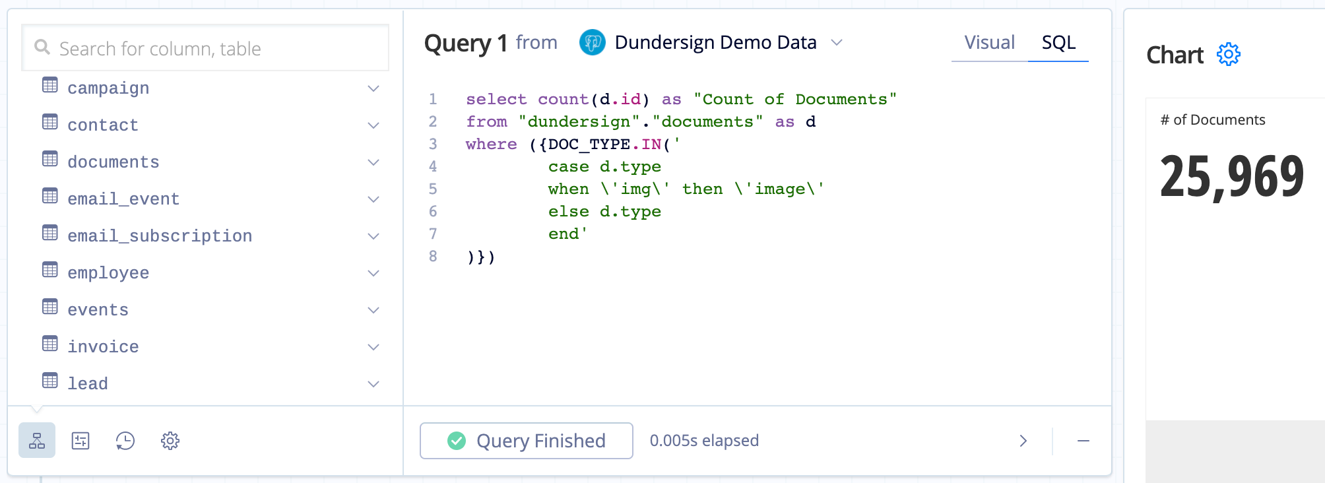Click the invoice table icon

50,344
